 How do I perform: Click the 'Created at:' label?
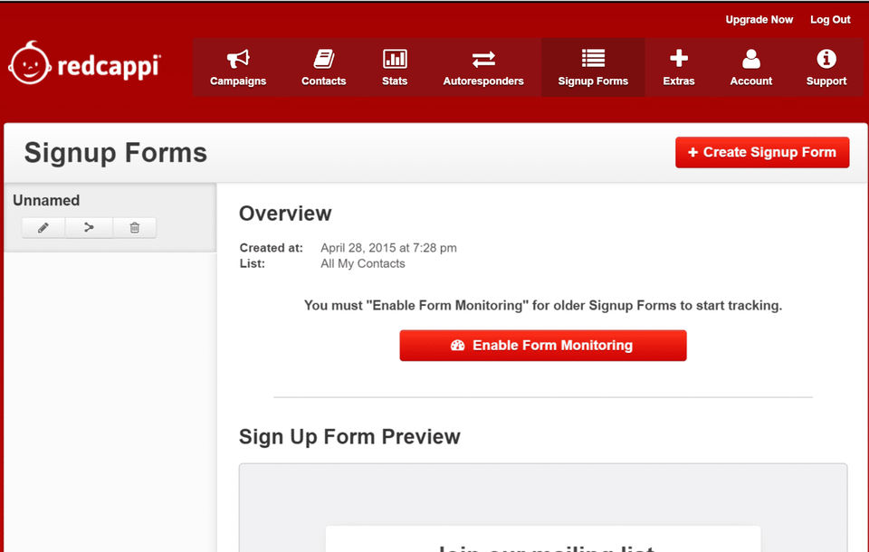coord(272,248)
